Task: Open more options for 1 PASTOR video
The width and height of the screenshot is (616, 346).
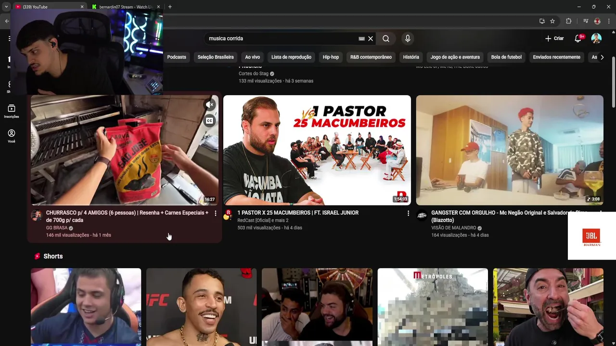Action: [x=408, y=213]
